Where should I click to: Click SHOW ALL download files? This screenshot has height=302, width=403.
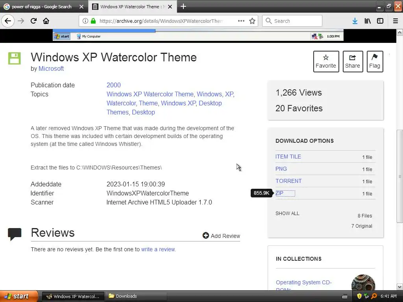tap(287, 214)
